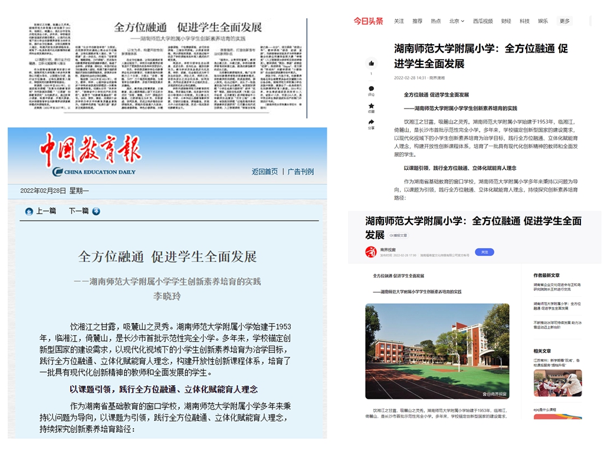Open sidebar article 湖南省企业文化促进会与正和岛
Screen dimensions: 604x453
pos(557,287)
